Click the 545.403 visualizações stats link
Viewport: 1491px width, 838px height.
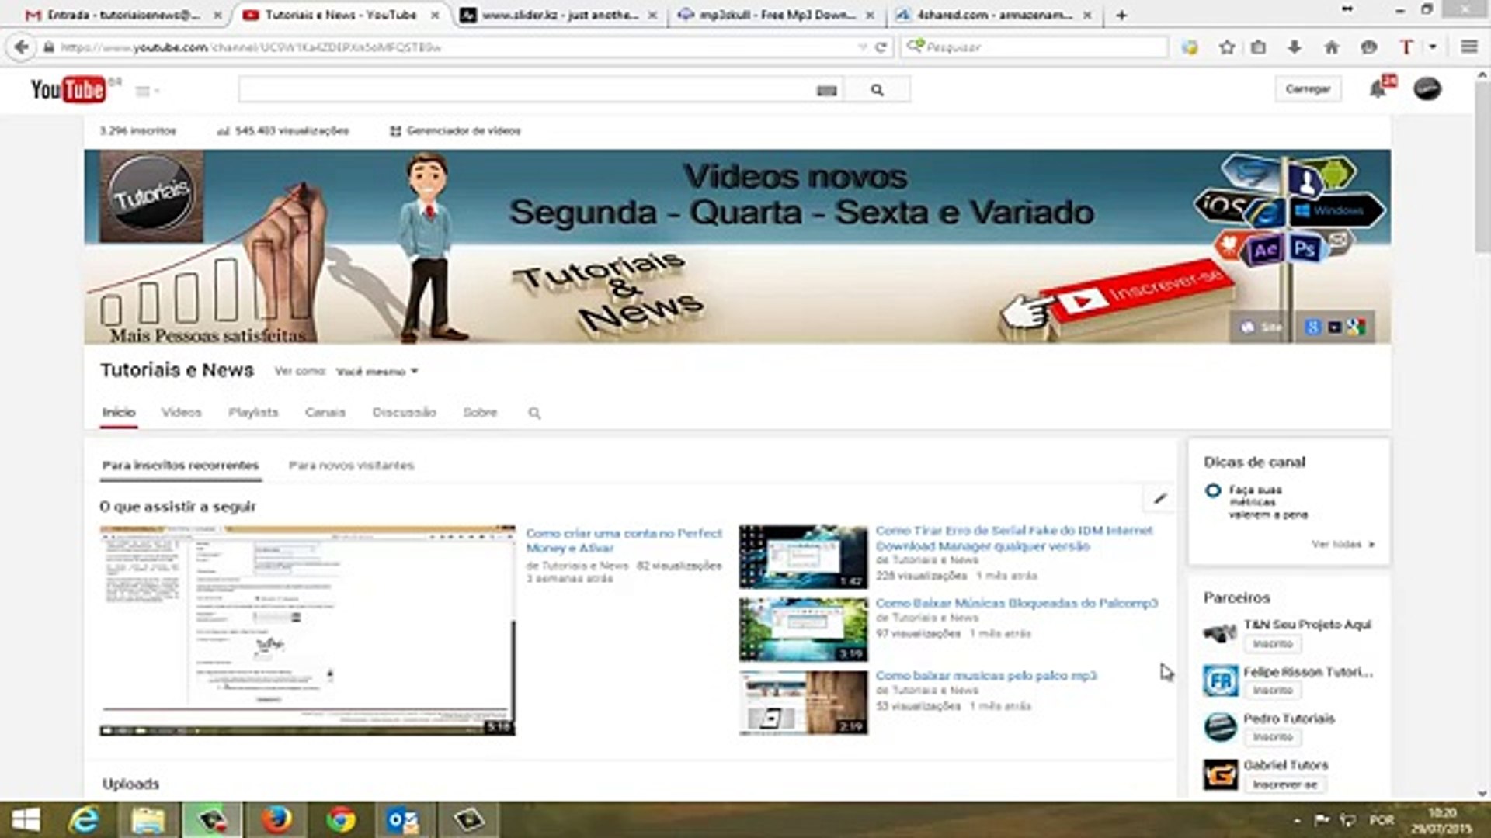[x=283, y=130]
